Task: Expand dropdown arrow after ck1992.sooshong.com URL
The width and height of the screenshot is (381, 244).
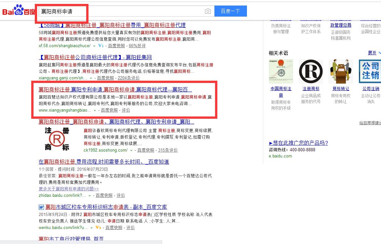Action: (x=131, y=150)
